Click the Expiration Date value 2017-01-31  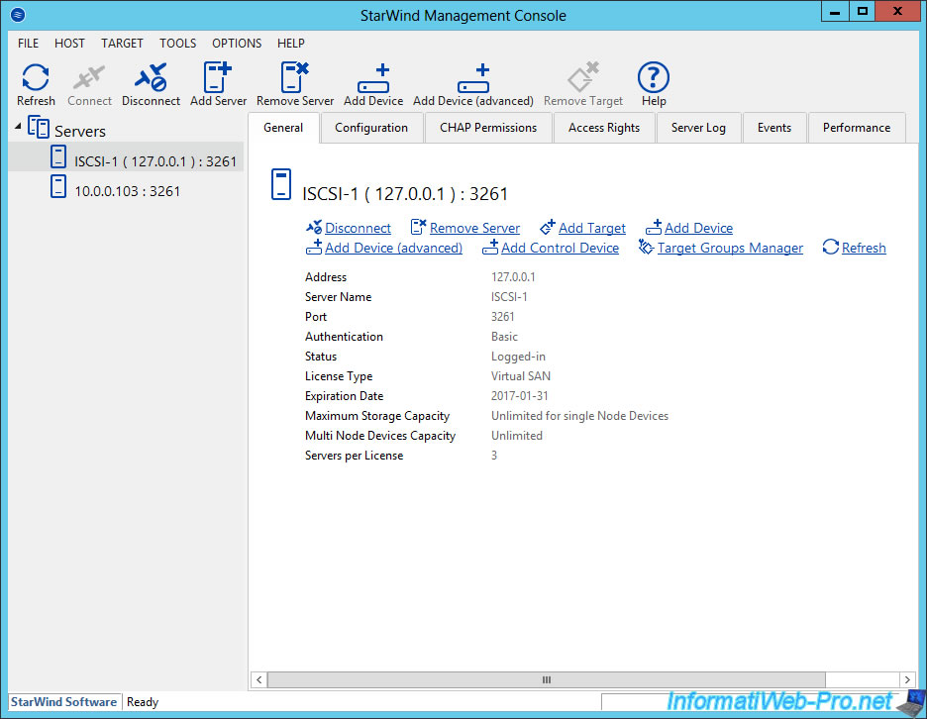(520, 396)
